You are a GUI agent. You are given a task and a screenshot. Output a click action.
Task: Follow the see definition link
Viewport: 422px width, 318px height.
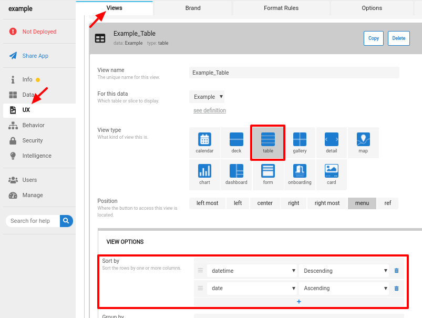(x=210, y=110)
